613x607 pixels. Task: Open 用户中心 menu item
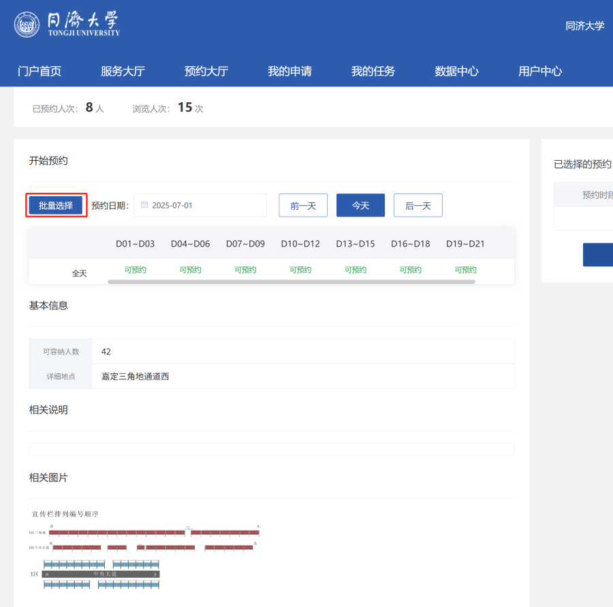coord(540,71)
